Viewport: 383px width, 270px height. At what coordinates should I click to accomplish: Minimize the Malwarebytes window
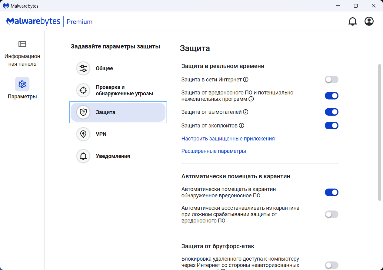point(338,6)
